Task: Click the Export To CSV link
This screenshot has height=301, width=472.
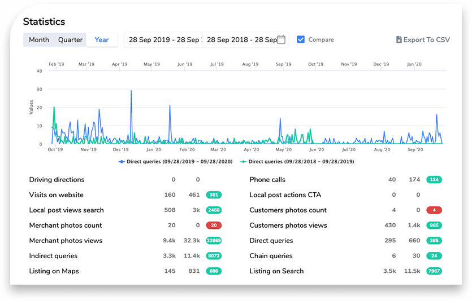Action: coord(426,40)
